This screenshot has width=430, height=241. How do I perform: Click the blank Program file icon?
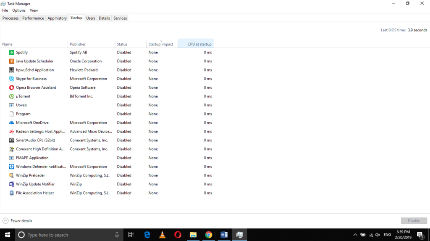(x=11, y=114)
